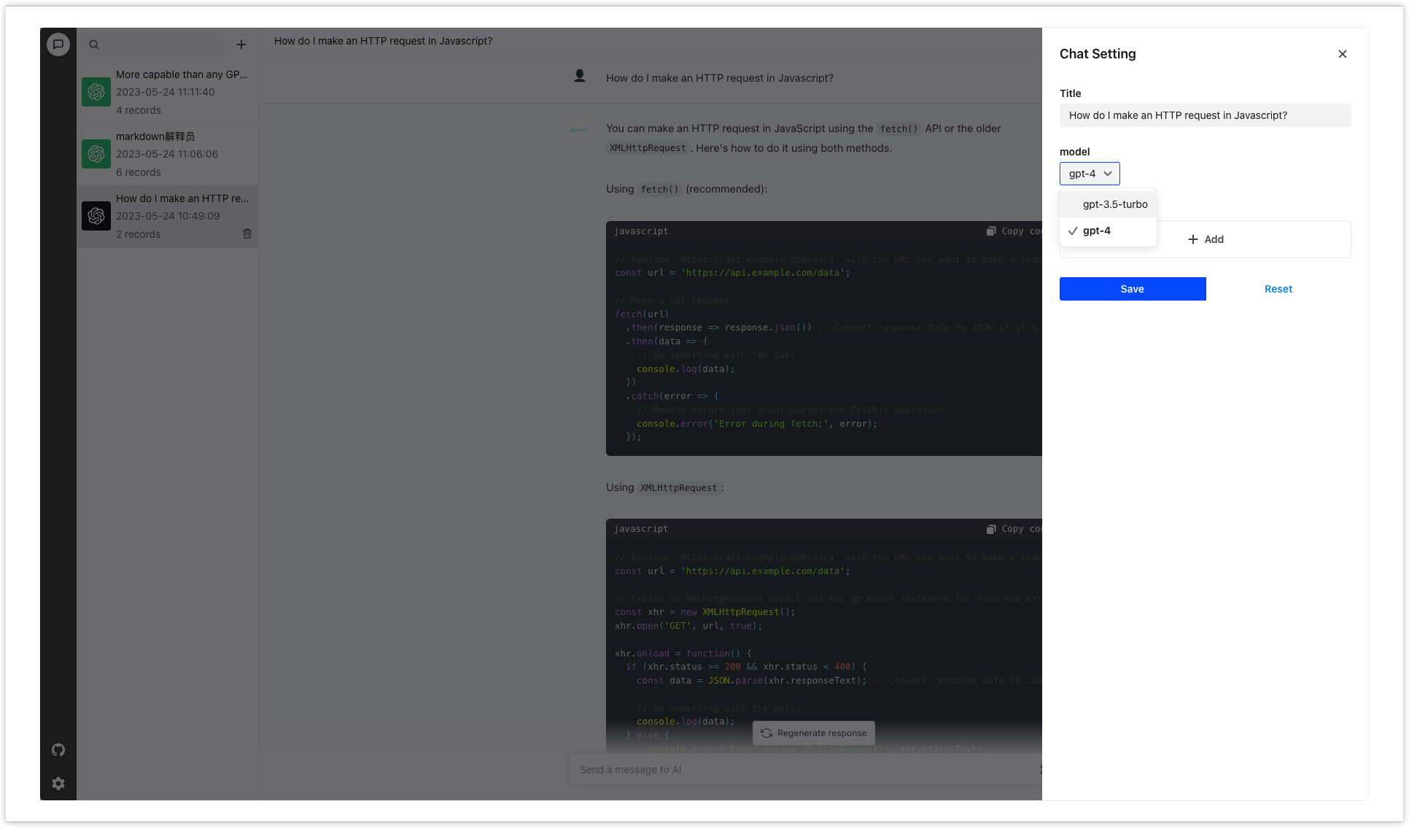The width and height of the screenshot is (1409, 828).
Task: Close the Chat Setting panel
Action: click(x=1343, y=54)
